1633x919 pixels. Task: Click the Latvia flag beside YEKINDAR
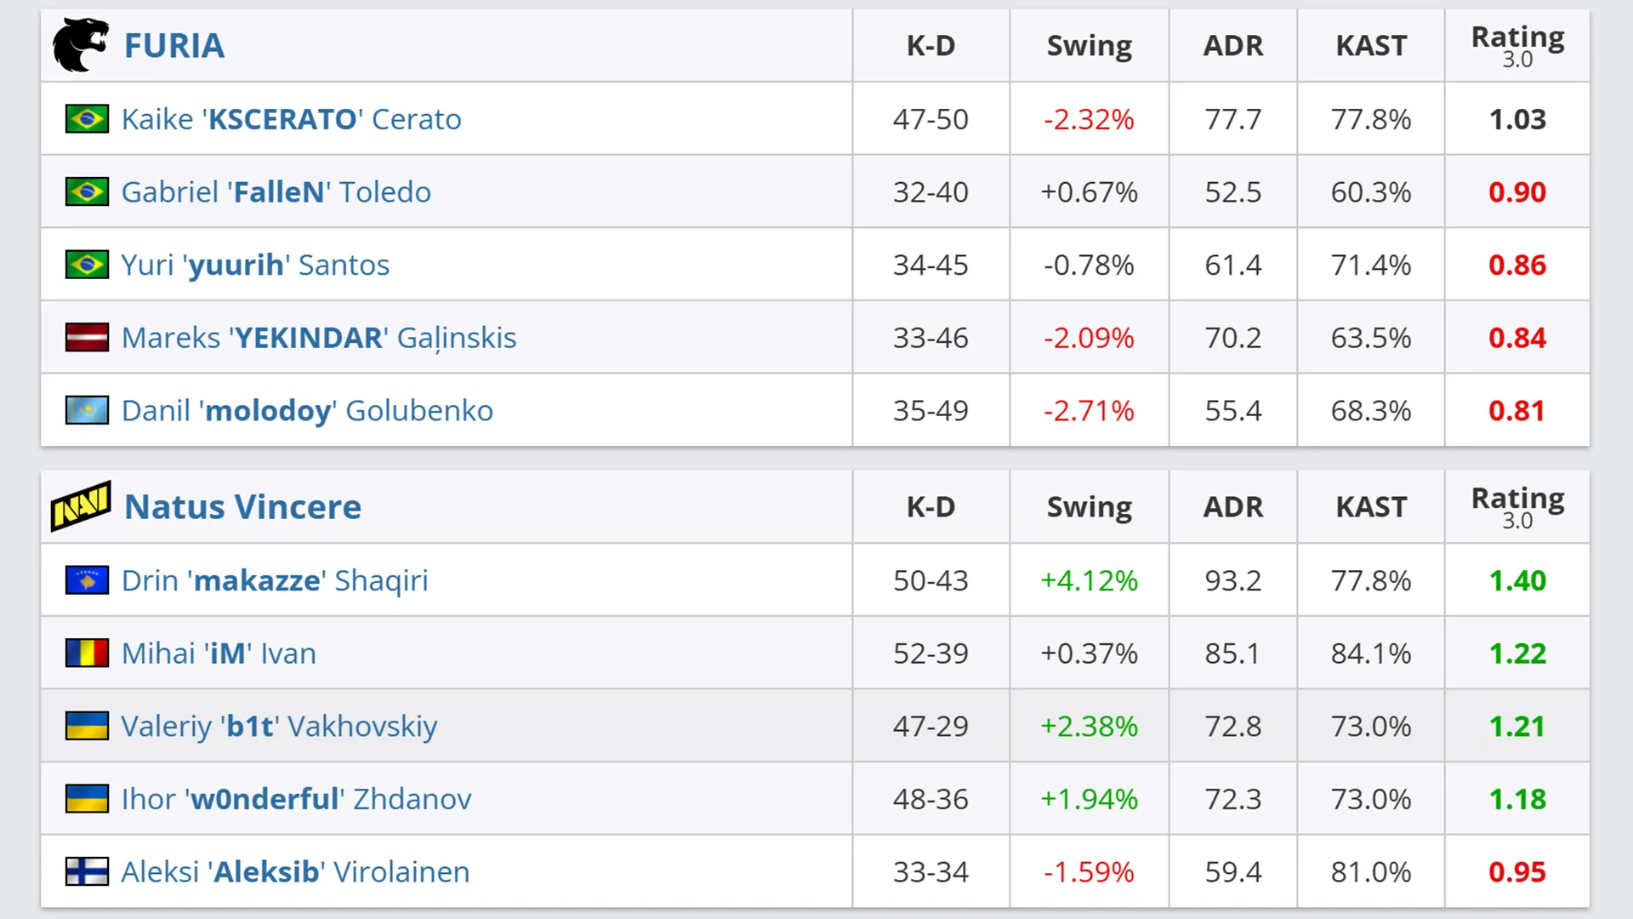[x=87, y=338]
